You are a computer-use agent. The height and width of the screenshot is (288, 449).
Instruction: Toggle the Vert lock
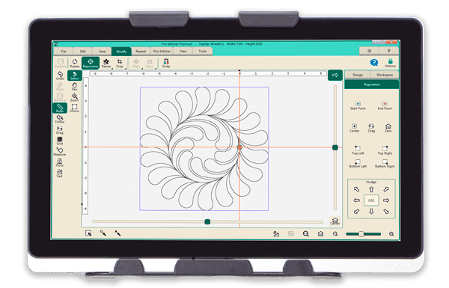tap(60, 174)
